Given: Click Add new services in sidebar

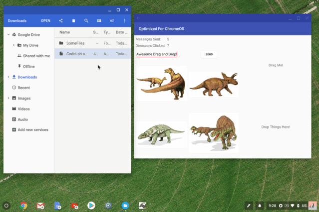Looking at the screenshot, I should pyautogui.click(x=32, y=130).
